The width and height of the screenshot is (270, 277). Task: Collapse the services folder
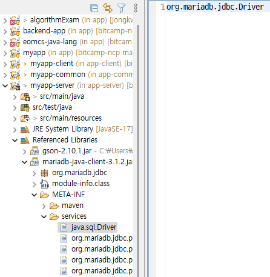44,216
